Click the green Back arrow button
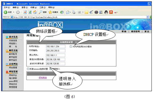This screenshot has height=100, width=154. pos(6,12)
